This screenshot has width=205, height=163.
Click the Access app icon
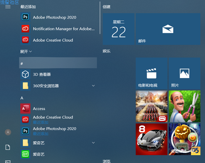click(26, 109)
